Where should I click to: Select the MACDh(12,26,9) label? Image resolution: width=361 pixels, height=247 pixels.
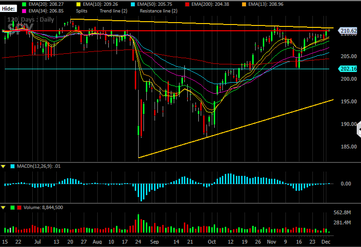[x=39, y=166]
